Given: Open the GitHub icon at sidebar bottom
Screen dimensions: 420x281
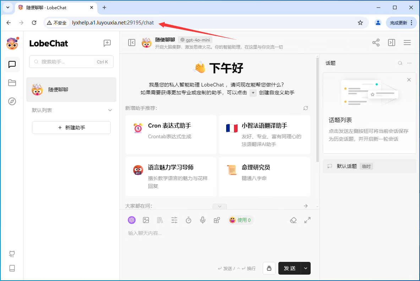Looking at the screenshot, I should pos(12,254).
